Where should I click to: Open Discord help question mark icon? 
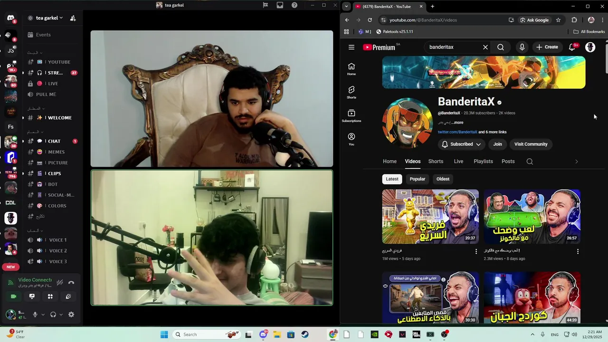pos(294,5)
